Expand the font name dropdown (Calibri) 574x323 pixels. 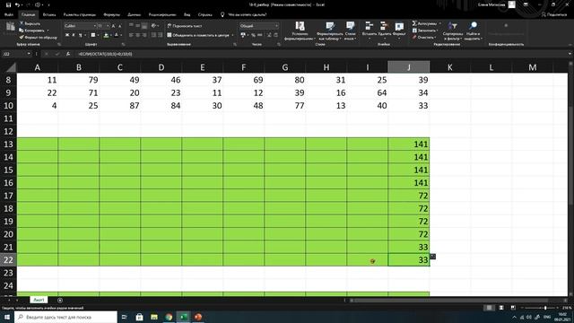pyautogui.click(x=94, y=26)
